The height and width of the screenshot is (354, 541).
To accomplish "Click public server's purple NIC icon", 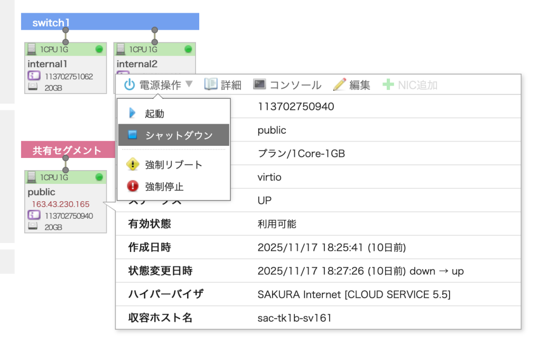I will pyautogui.click(x=33, y=216).
